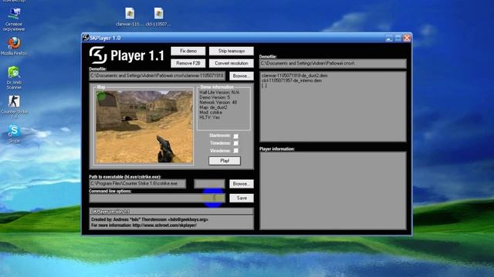
Task: Browse for the cstrike.exe executable path
Action: [242, 184]
